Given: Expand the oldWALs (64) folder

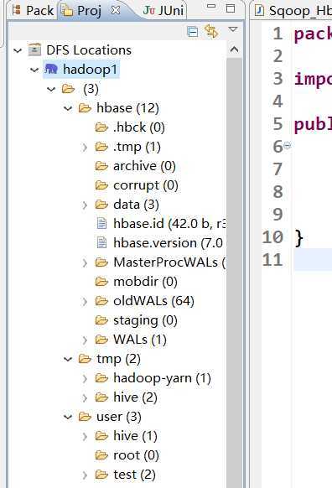Looking at the screenshot, I should pos(85,301).
